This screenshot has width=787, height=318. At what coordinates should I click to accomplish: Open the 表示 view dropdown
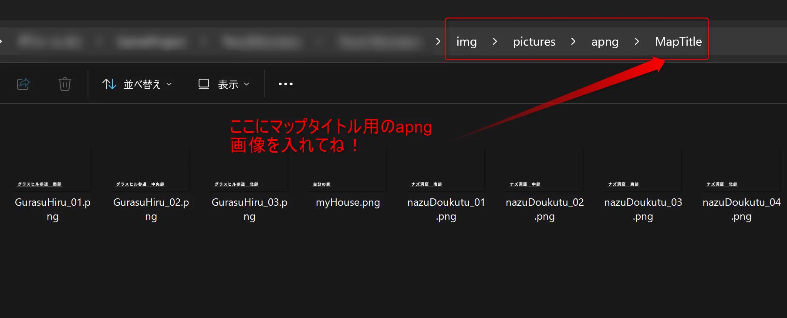coord(224,84)
